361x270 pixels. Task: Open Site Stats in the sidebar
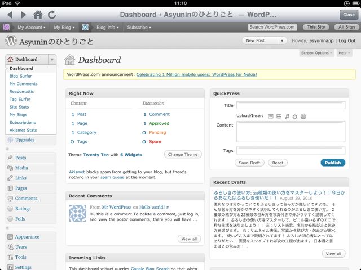point(19,107)
